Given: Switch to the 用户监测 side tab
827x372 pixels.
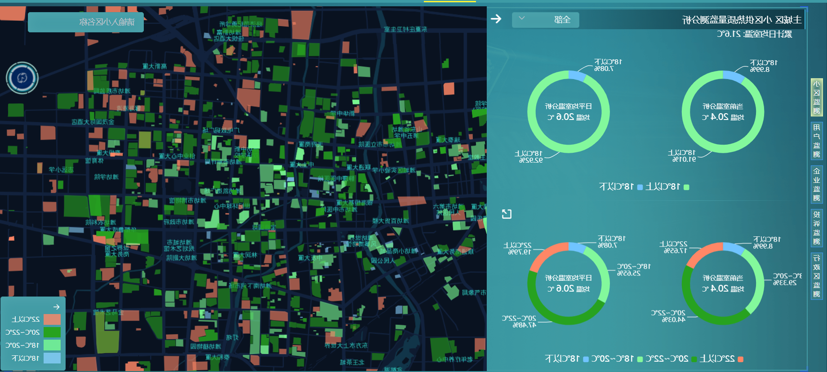Looking at the screenshot, I should click(x=817, y=141).
